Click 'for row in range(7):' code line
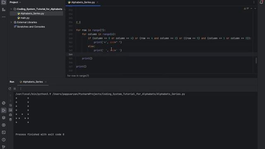The width and height of the screenshot is (265, 149). [x=91, y=30]
